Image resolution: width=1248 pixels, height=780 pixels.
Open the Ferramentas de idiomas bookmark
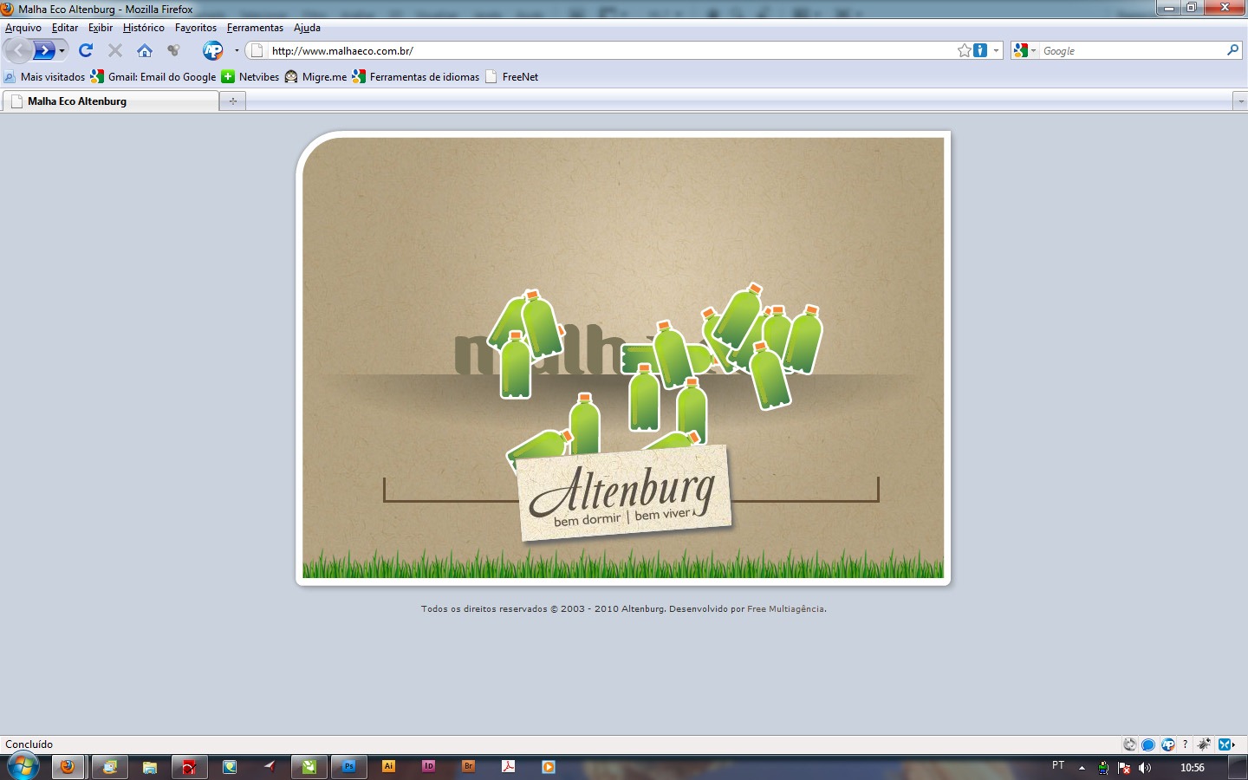[416, 77]
